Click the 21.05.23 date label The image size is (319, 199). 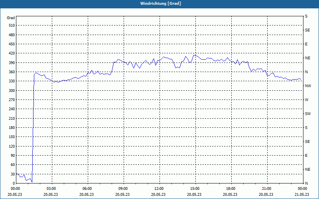coord(302,194)
